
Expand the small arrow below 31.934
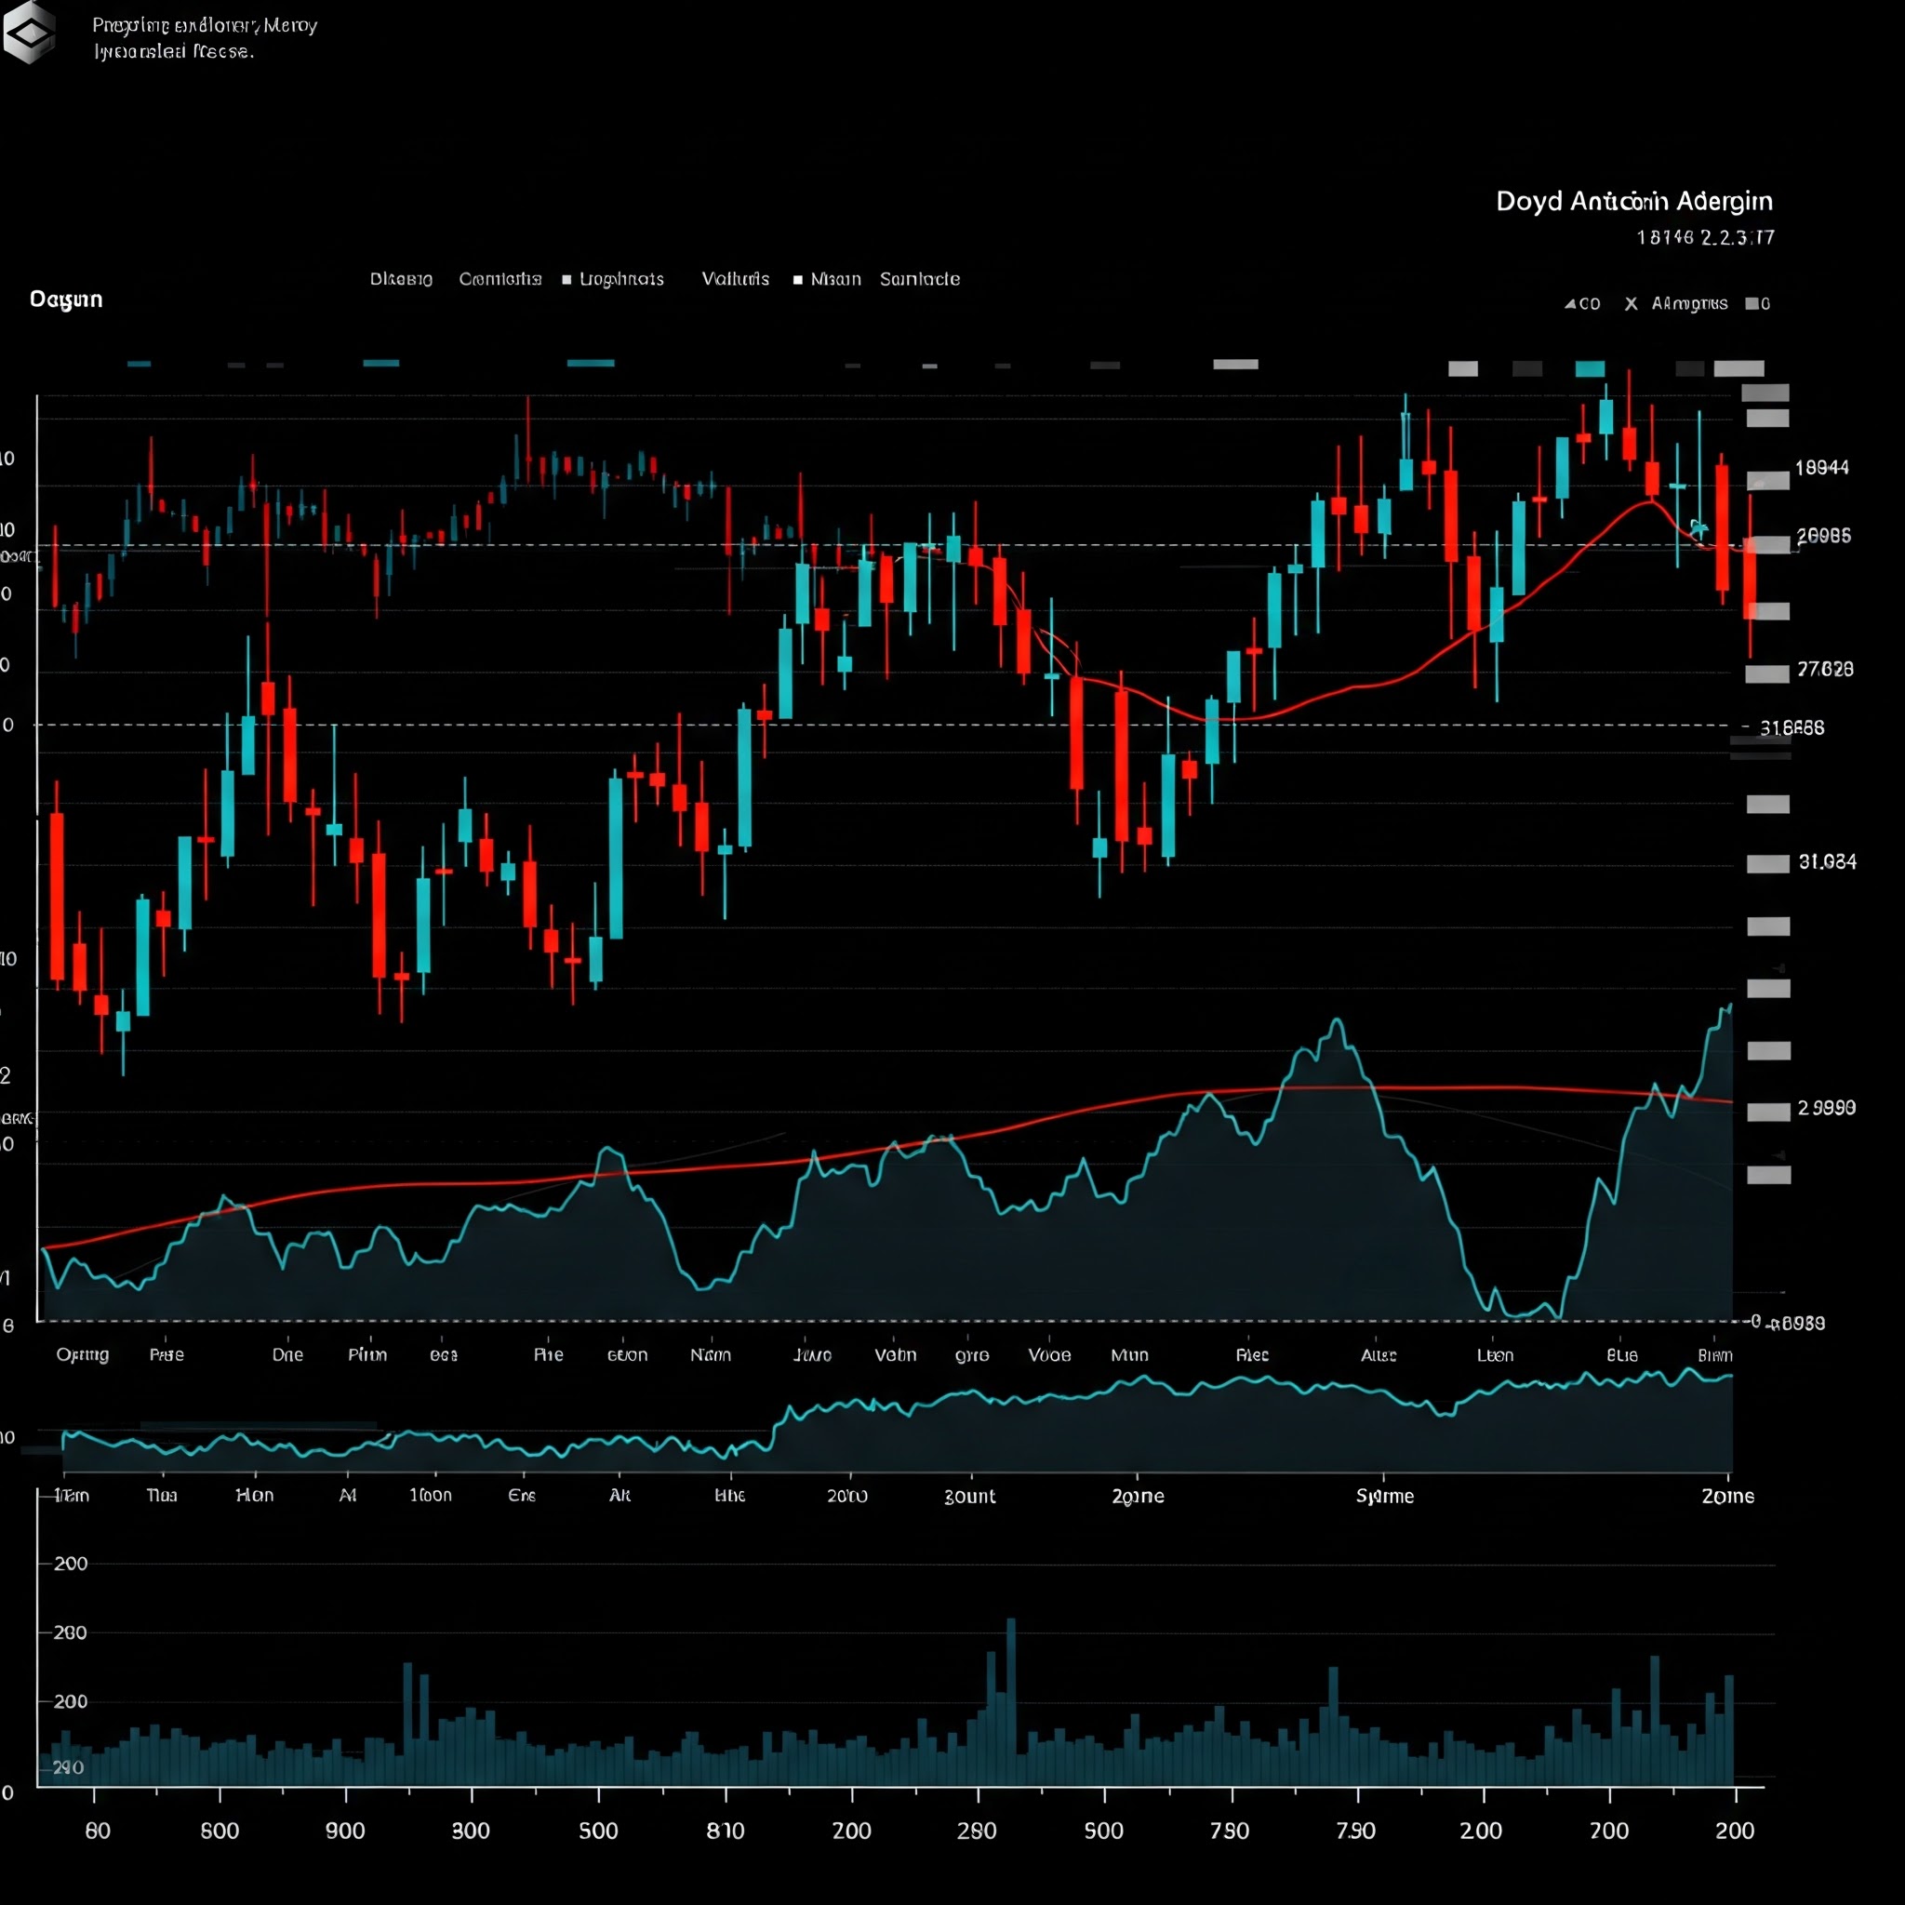point(1779,968)
